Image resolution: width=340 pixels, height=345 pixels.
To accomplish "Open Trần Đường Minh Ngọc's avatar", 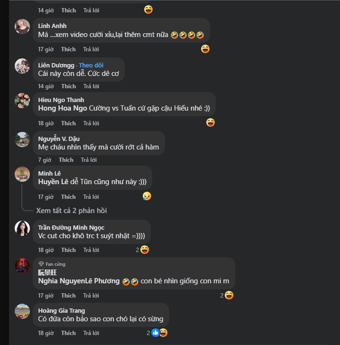I will [22, 228].
